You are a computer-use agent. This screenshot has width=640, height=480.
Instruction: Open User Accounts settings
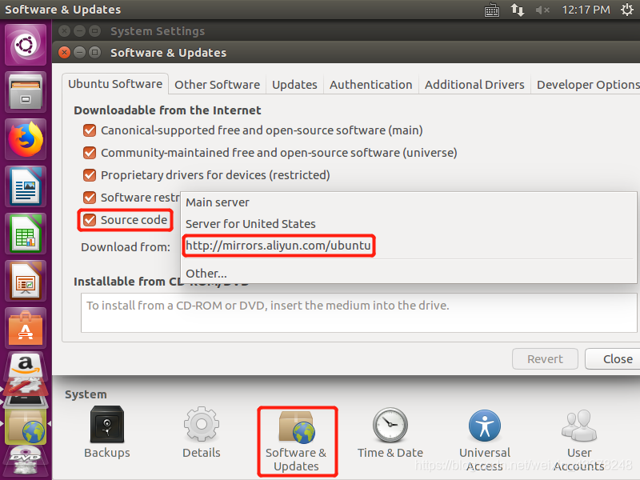pos(579,441)
